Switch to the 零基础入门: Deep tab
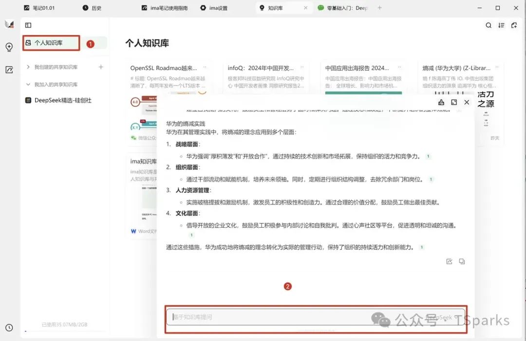 click(343, 8)
